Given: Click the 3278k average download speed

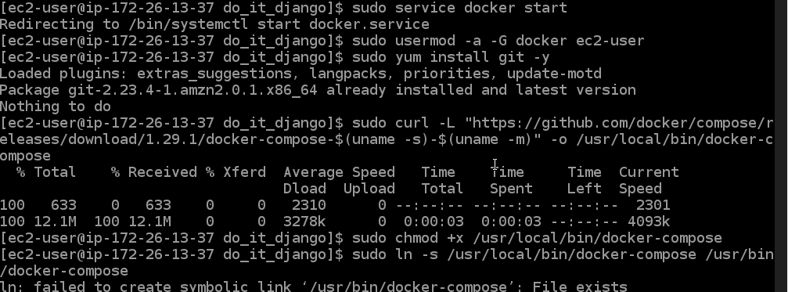Looking at the screenshot, I should tap(304, 222).
